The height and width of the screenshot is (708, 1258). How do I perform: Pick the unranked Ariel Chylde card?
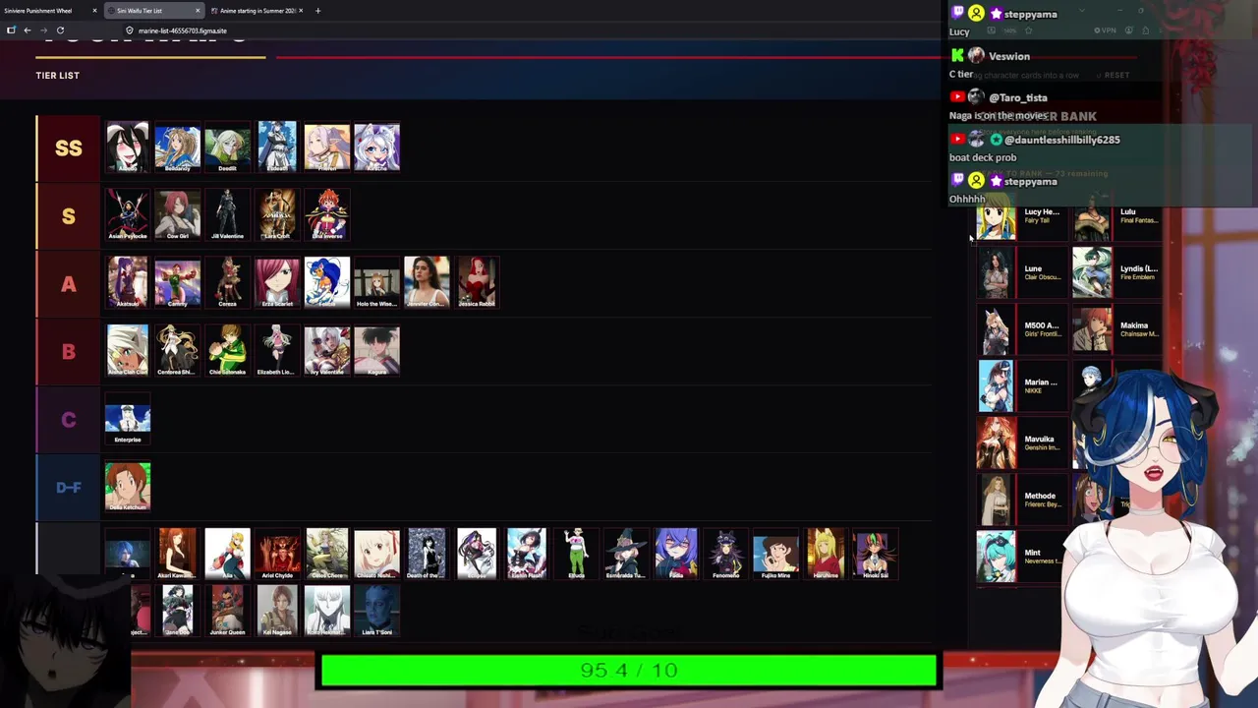point(277,555)
